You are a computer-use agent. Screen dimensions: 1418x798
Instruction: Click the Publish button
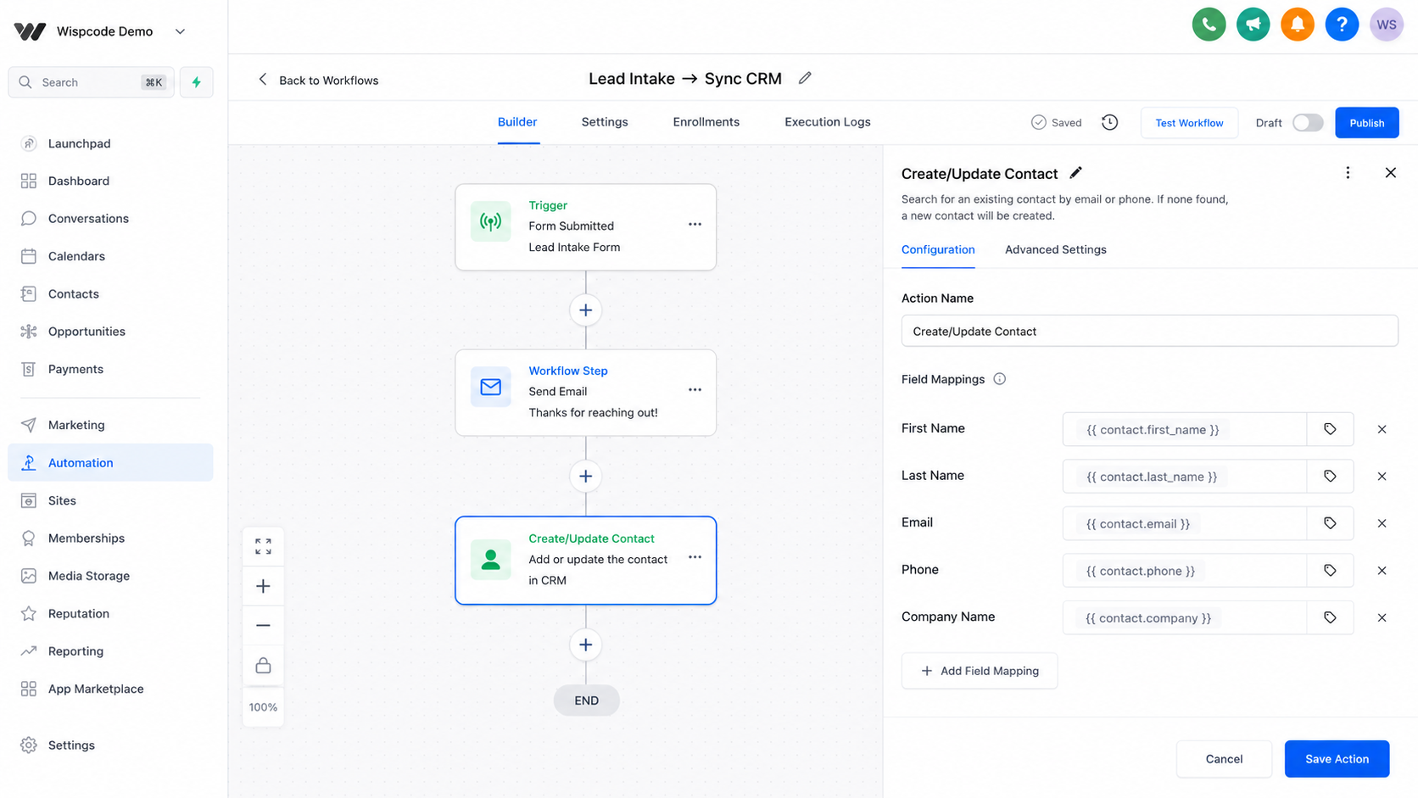coord(1367,123)
